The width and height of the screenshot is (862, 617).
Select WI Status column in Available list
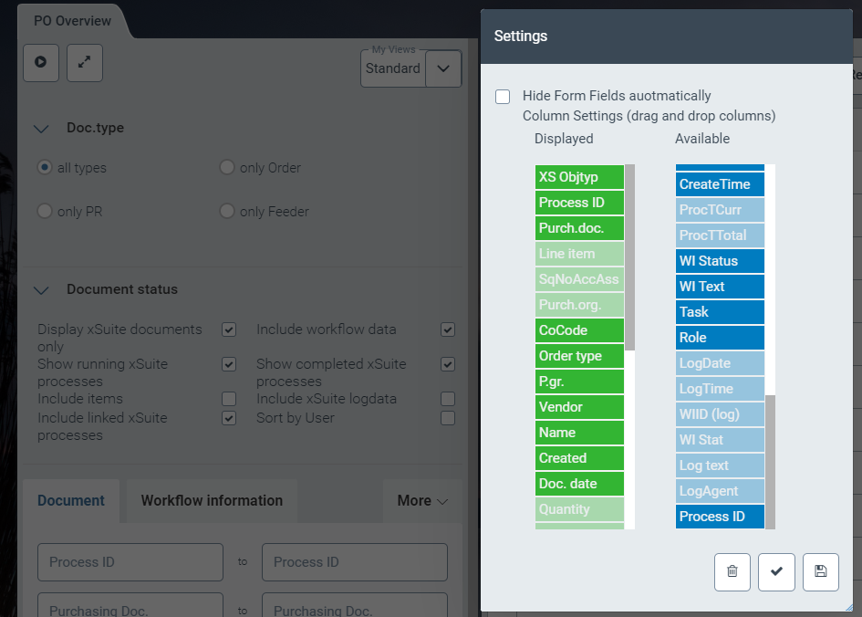720,261
